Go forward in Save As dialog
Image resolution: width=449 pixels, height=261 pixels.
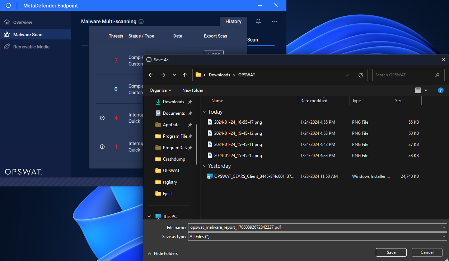coord(163,75)
